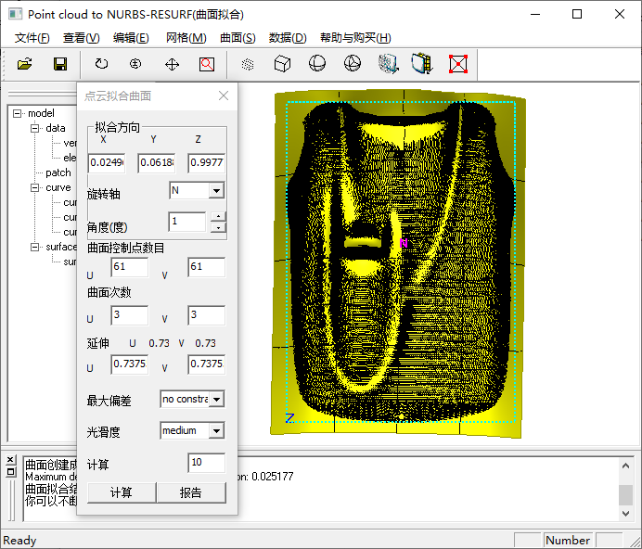This screenshot has height=549, width=642.
Task: Open the 旋转轴 rotation axis dropdown
Action: pyautogui.click(x=216, y=191)
